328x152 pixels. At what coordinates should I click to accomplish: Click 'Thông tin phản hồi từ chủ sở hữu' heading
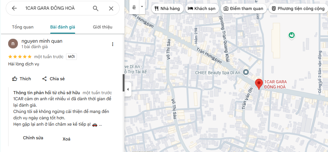coord(47,93)
